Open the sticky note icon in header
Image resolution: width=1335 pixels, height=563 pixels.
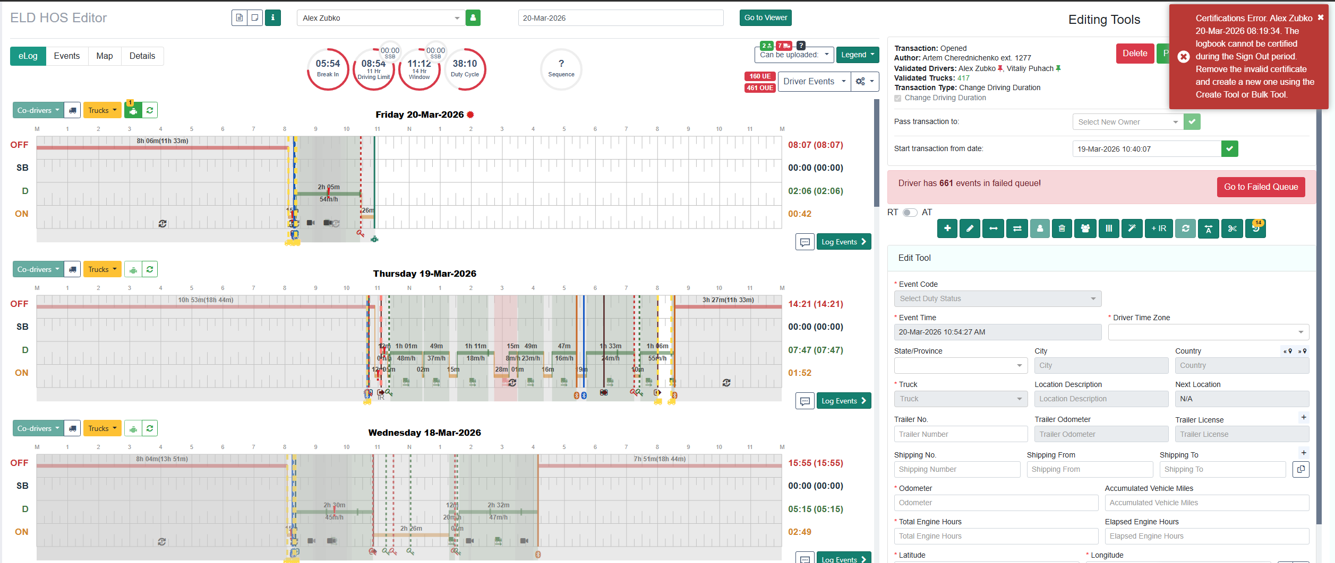click(x=255, y=17)
